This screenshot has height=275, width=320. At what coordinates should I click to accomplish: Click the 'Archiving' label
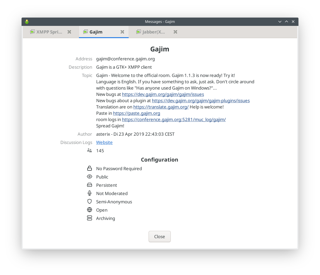(x=105, y=219)
